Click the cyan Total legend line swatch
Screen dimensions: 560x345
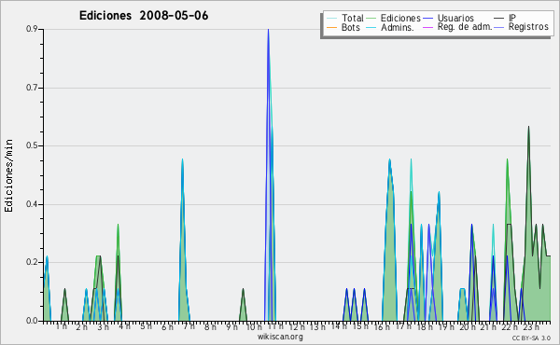pos(331,19)
